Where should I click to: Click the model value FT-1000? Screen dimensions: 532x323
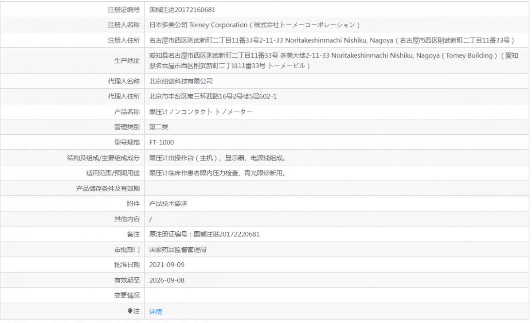click(162, 142)
